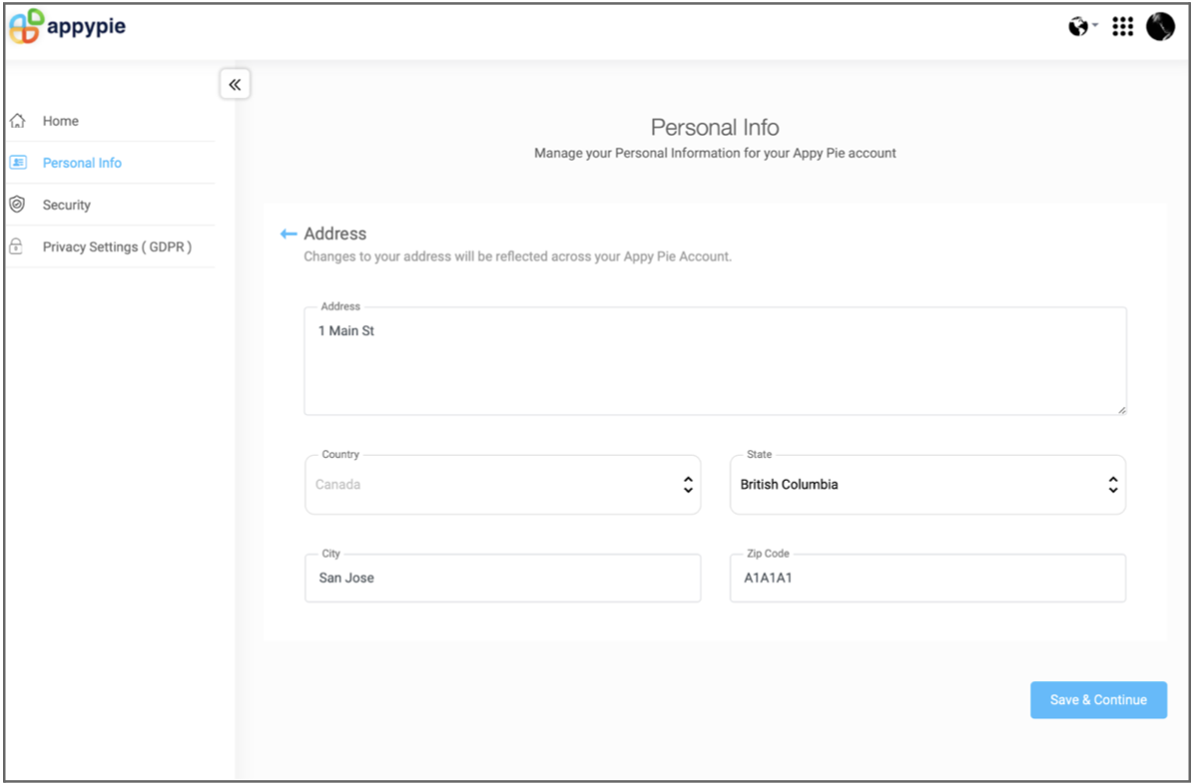
Task: Focus the City field containing San Jose
Action: click(502, 579)
